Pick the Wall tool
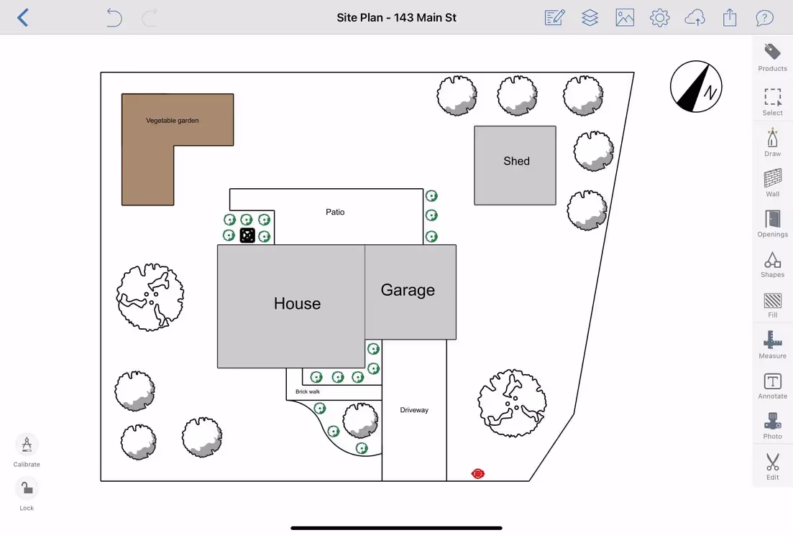793x535 pixels. pos(772,183)
